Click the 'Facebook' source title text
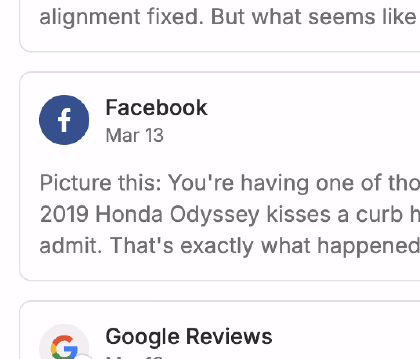The width and height of the screenshot is (420, 359). tap(156, 107)
